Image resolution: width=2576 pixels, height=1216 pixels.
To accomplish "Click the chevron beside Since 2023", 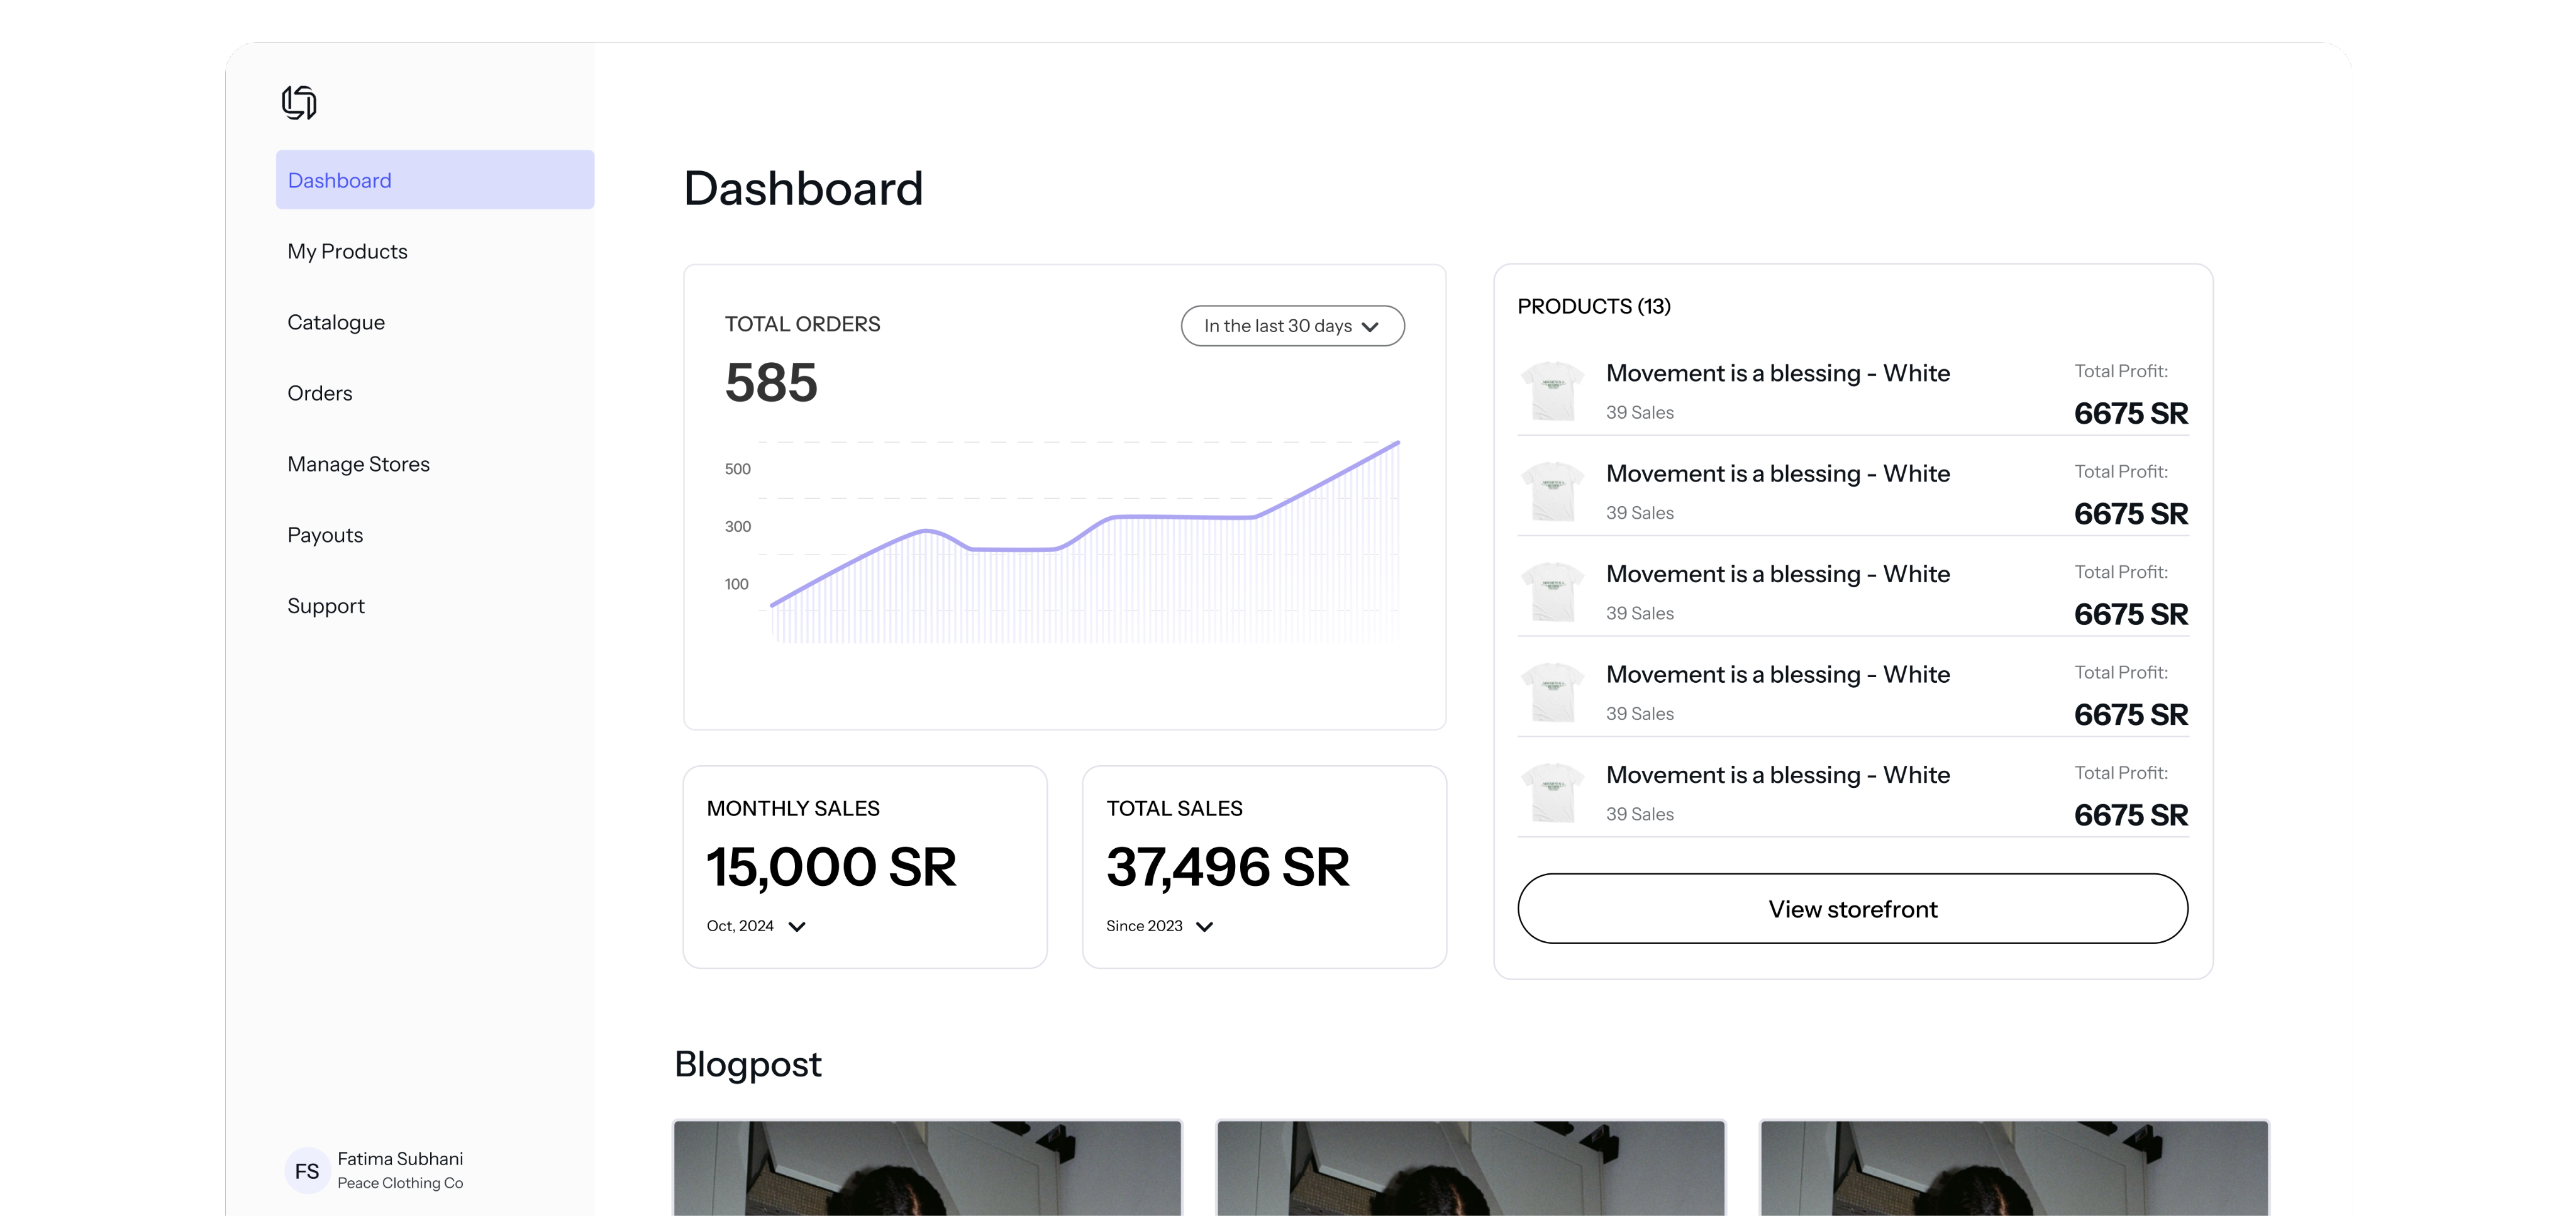I will (x=1205, y=927).
